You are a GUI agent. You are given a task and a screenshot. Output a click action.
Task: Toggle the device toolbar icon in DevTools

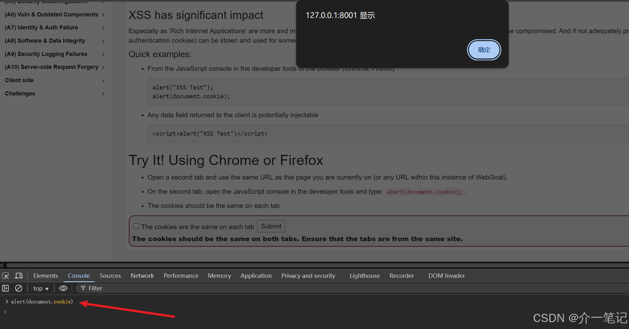[19, 276]
